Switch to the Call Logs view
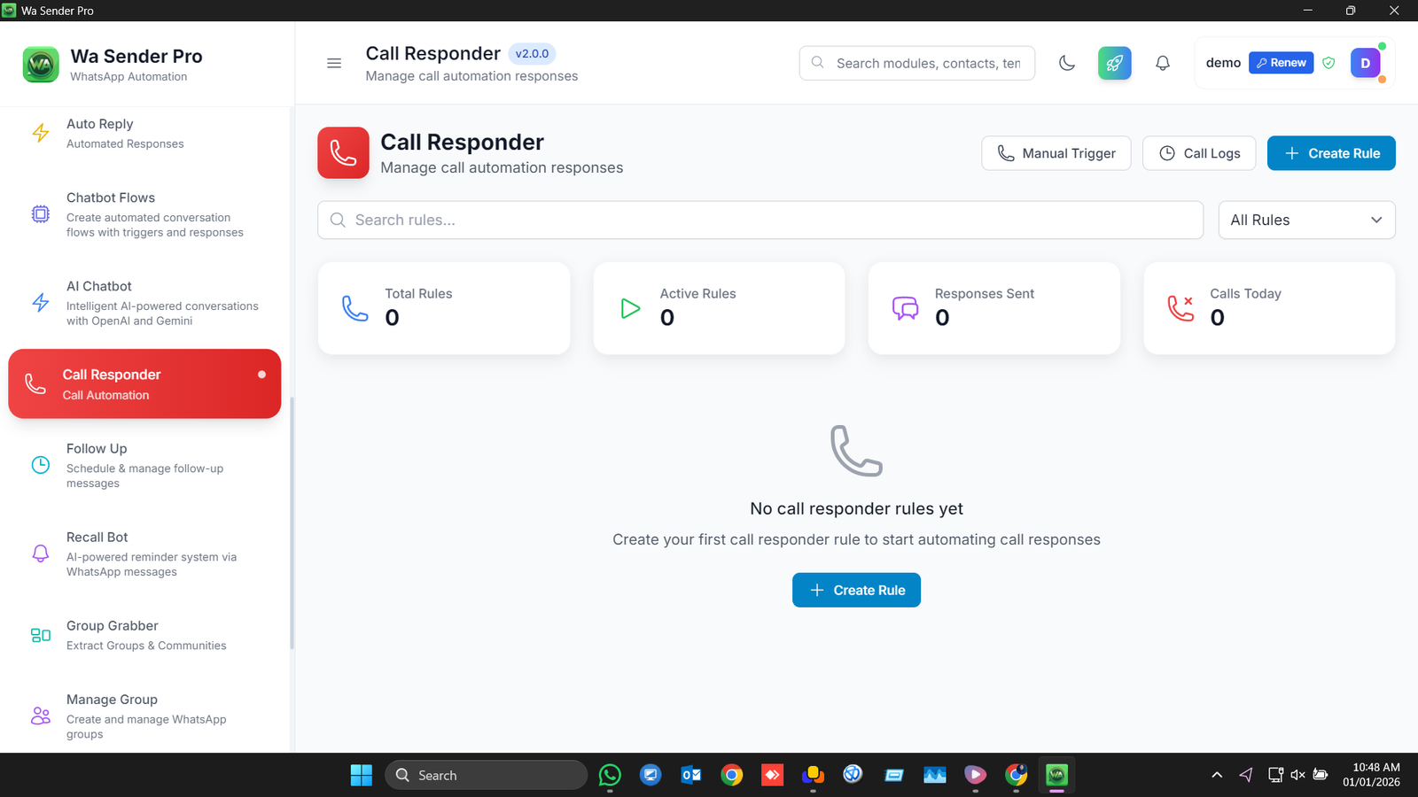Image resolution: width=1418 pixels, height=797 pixels. pyautogui.click(x=1199, y=153)
